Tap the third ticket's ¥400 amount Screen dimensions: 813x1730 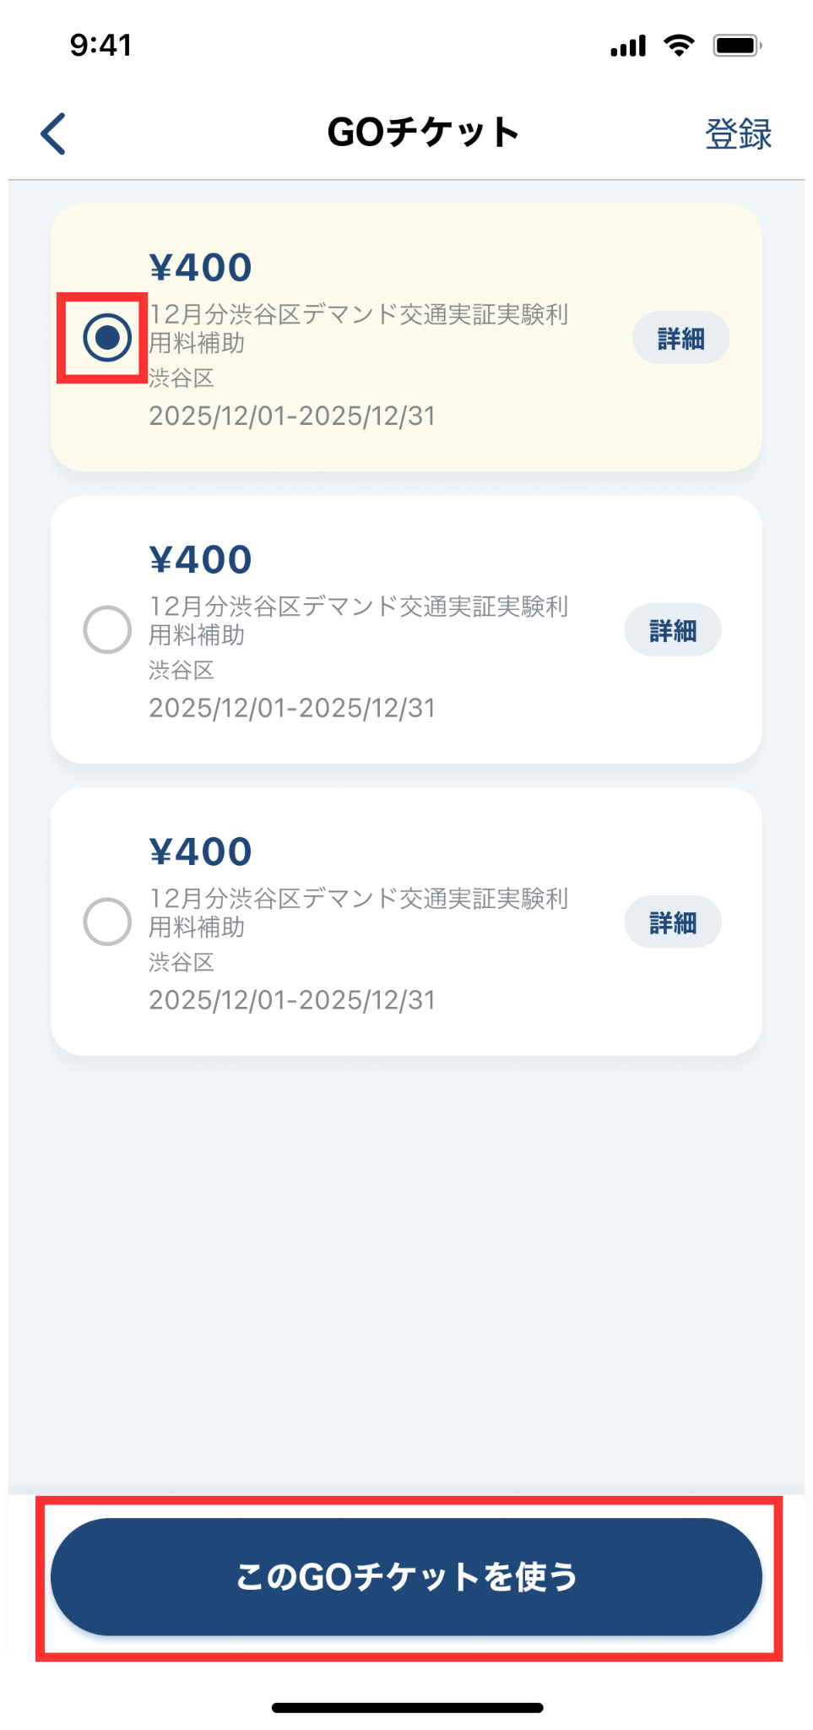pyautogui.click(x=201, y=851)
